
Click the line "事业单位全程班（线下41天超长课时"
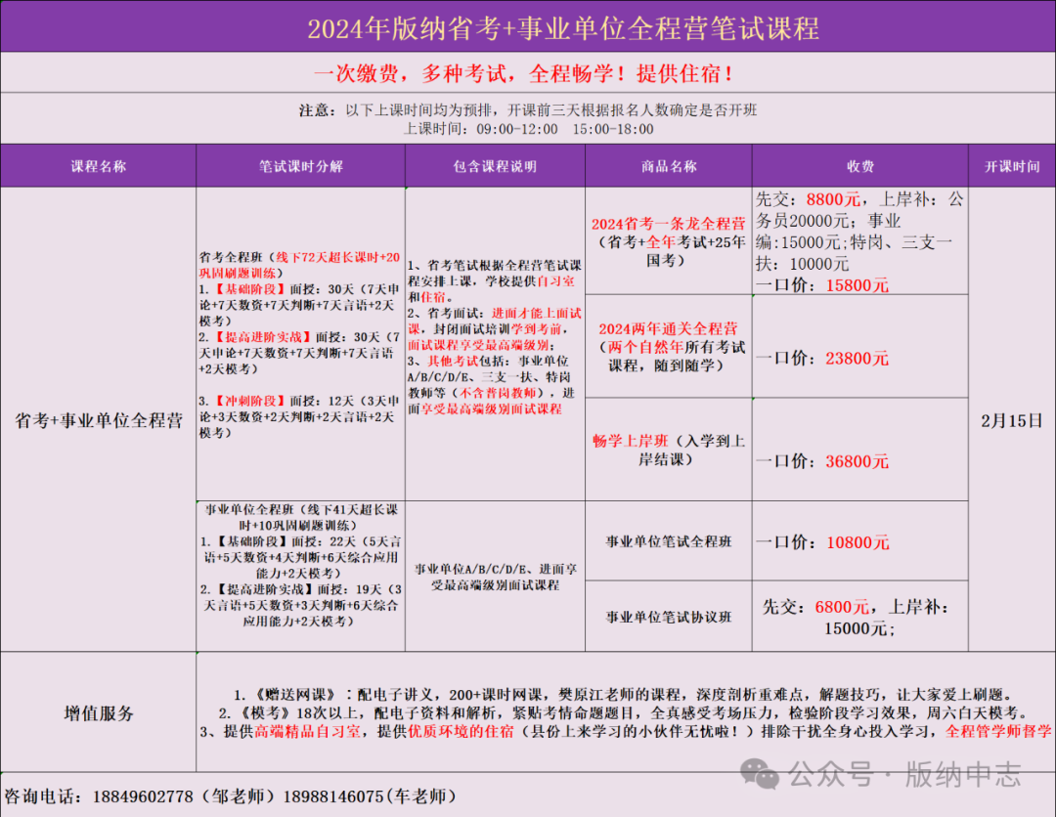[301, 509]
